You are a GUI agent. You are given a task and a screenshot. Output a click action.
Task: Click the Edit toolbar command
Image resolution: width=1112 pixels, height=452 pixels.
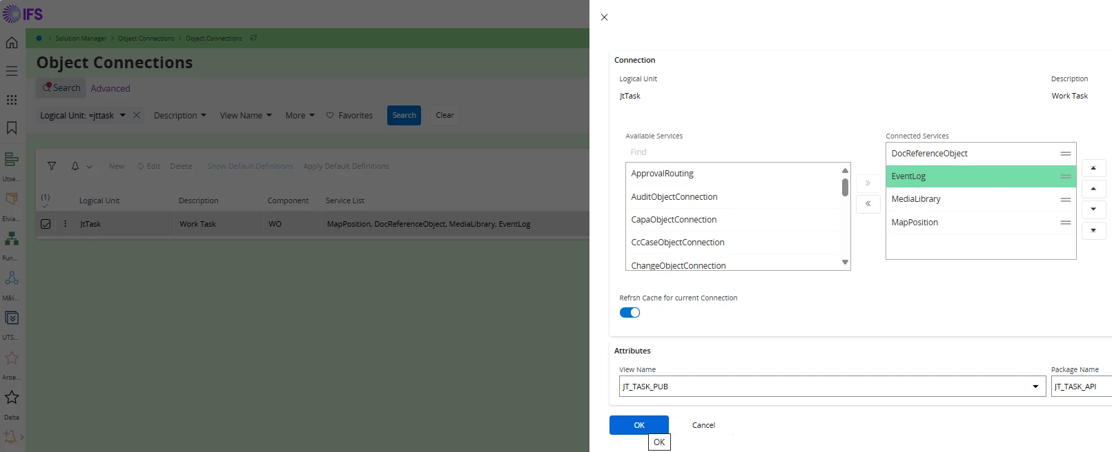tap(148, 166)
